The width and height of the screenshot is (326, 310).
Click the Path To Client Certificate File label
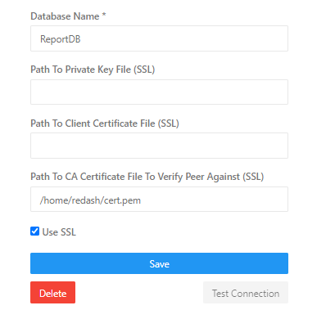point(105,124)
